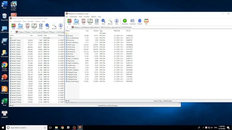
Task: Open the taskbar clock and date
Action: point(221,127)
